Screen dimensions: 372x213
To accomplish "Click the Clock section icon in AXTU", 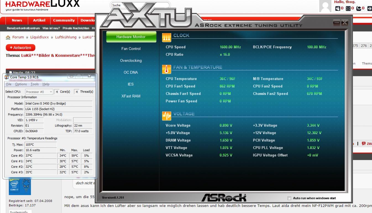I will (166, 37).
